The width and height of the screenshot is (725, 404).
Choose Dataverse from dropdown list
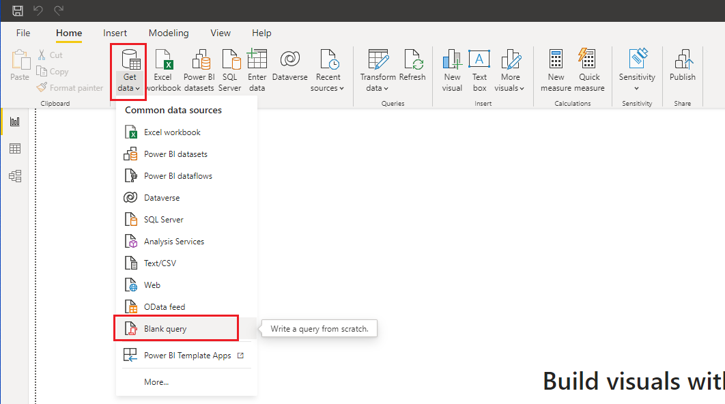click(x=186, y=198)
